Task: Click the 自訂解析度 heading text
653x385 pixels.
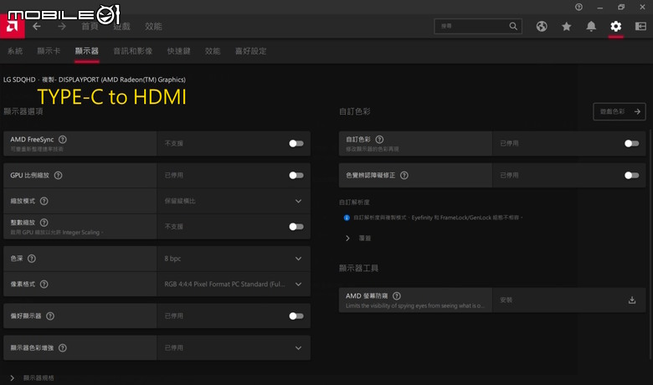Action: (x=354, y=203)
